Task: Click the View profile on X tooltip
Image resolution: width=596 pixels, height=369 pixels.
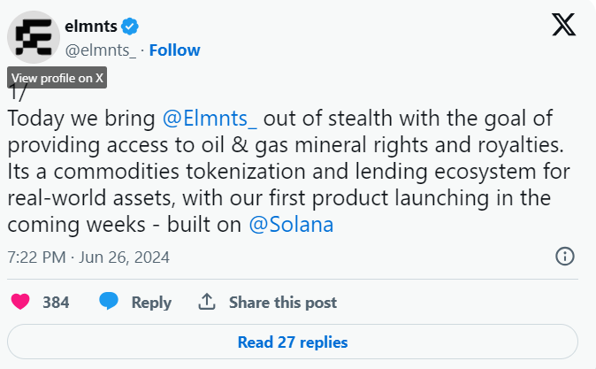Action: coord(57,78)
